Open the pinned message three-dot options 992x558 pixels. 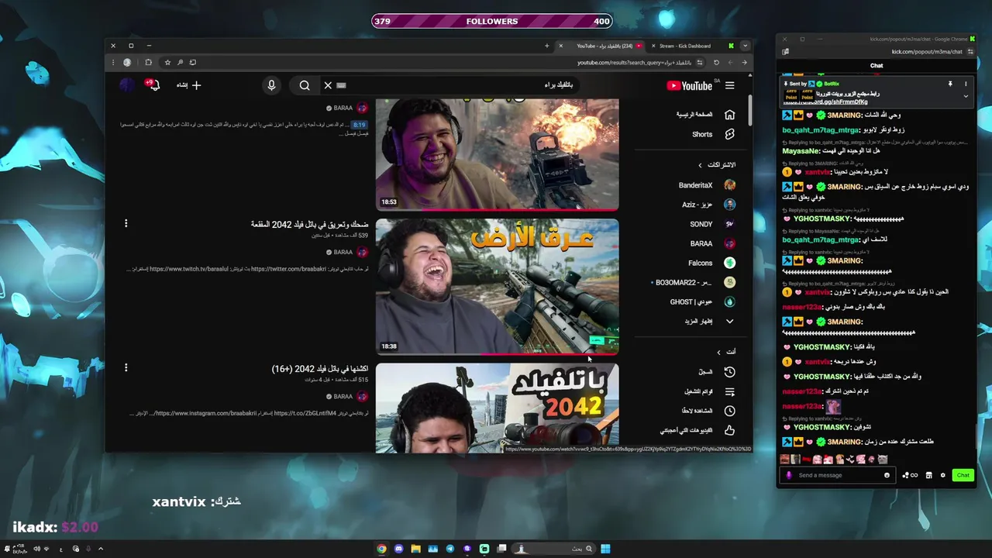click(966, 84)
